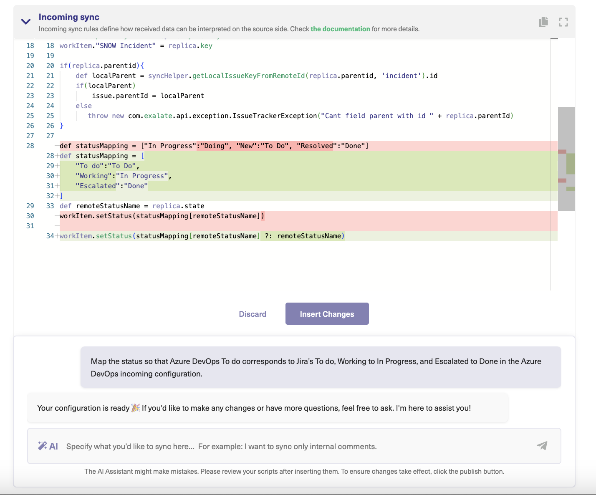Collapse the Incoming sync section chevron
596x495 pixels.
click(25, 22)
